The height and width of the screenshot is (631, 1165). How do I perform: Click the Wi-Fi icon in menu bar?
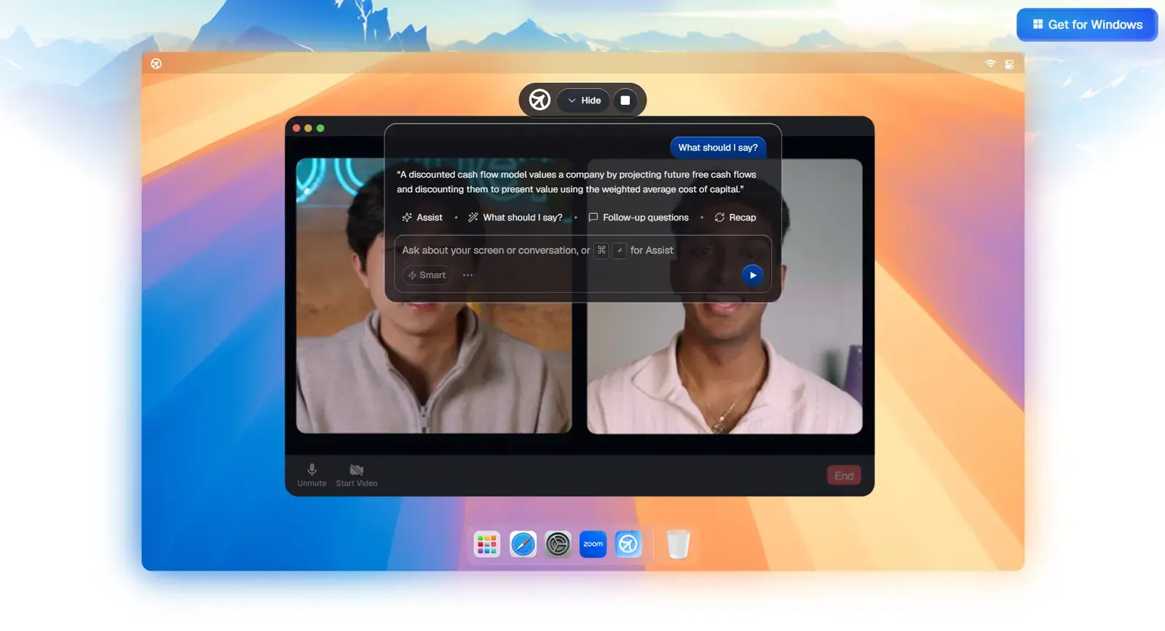[x=990, y=64]
